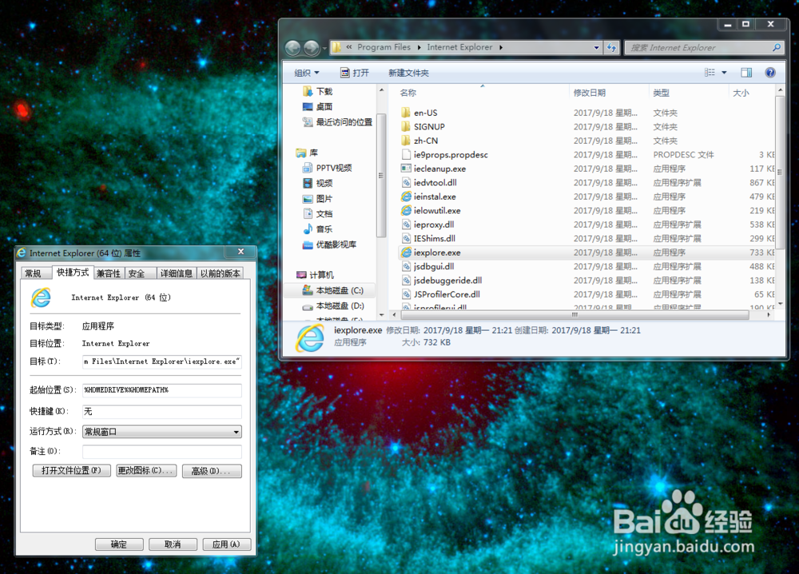
Task: Open the recent pages dropdown near nav arrows
Action: coord(324,49)
